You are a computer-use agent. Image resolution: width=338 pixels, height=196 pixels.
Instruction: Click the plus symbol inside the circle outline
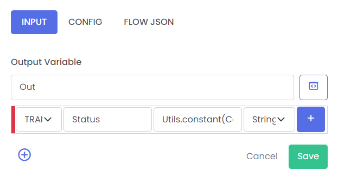24,155
